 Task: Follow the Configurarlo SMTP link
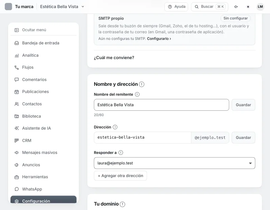(x=159, y=38)
